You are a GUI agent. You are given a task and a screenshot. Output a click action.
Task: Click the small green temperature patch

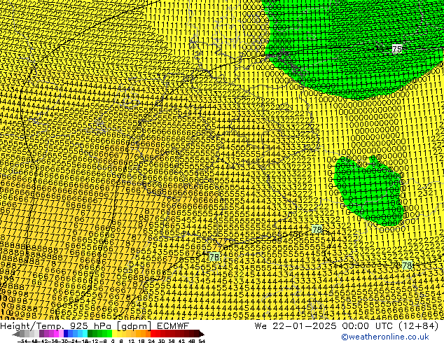[x=368, y=192]
